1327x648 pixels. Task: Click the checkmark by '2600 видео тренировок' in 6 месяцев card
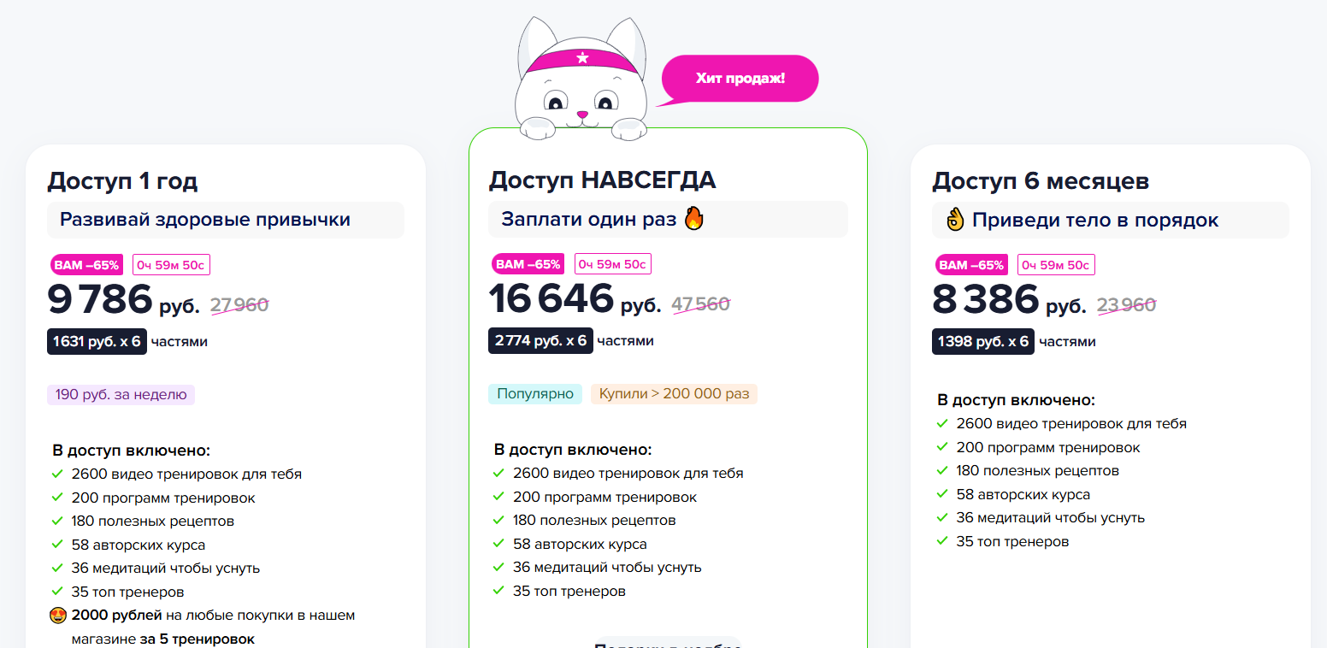(942, 423)
